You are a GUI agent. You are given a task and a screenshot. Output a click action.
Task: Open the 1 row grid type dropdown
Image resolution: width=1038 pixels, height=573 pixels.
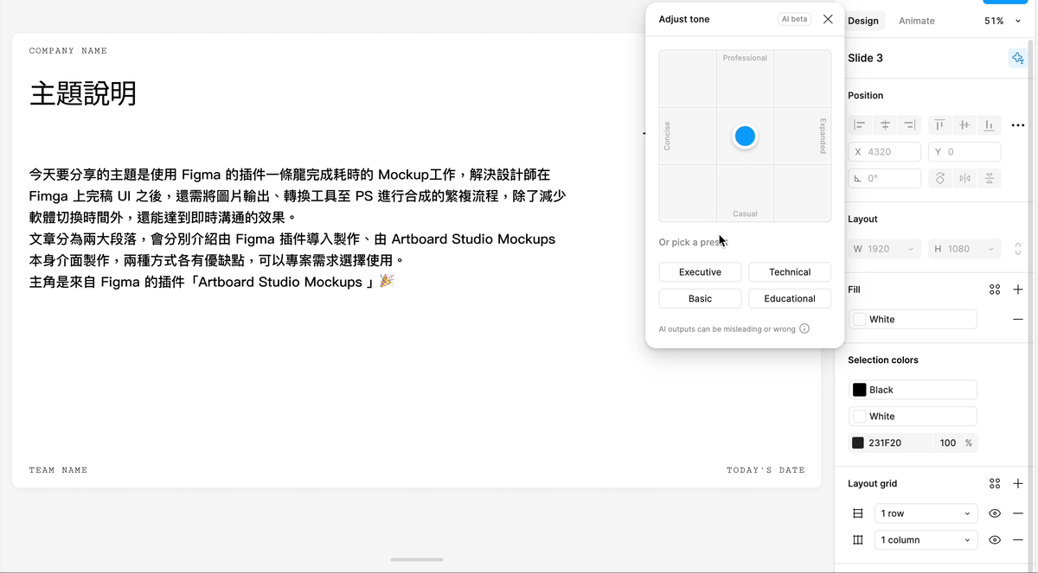pyautogui.click(x=926, y=513)
